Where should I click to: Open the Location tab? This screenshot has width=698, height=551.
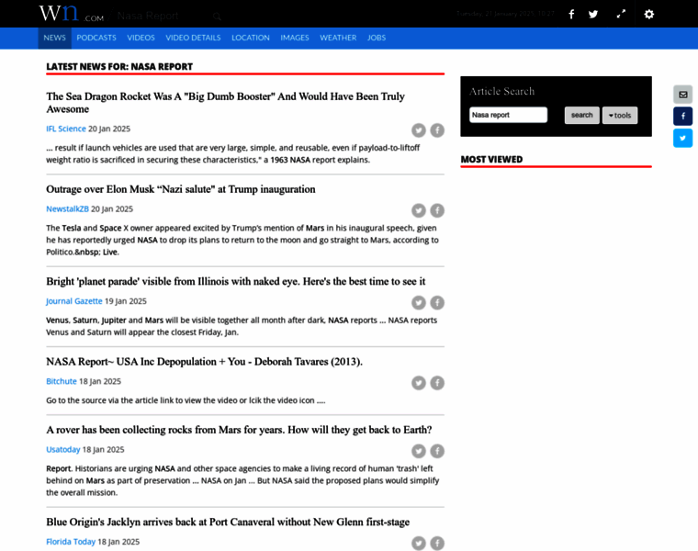251,38
